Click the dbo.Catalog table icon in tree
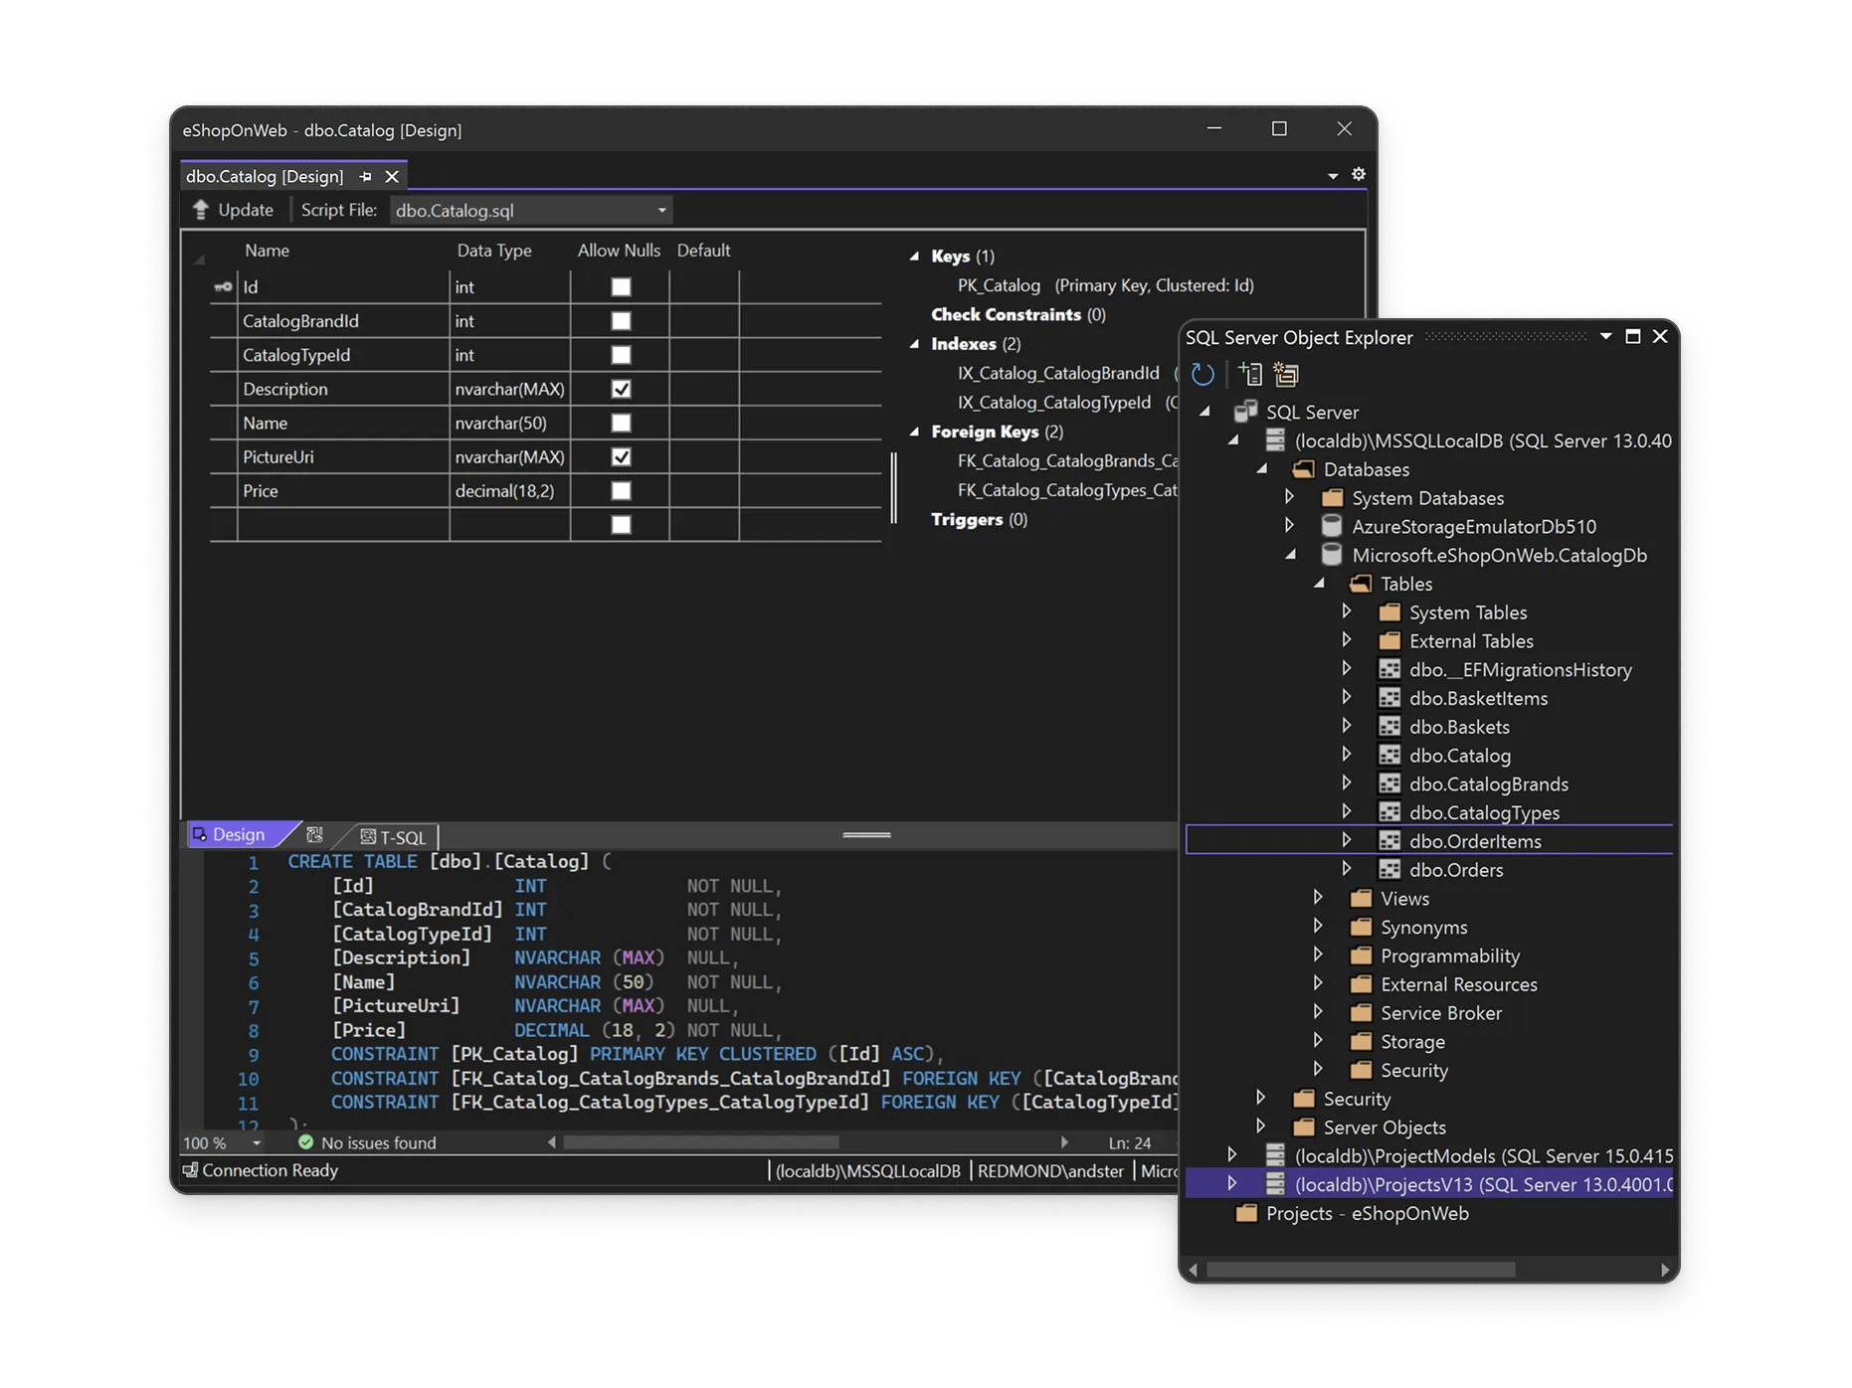The width and height of the screenshot is (1852, 1388). [x=1389, y=756]
